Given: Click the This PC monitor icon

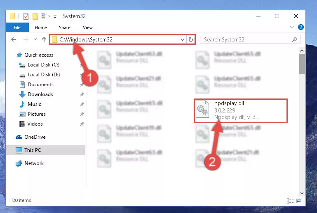Looking at the screenshot, I should (x=19, y=150).
